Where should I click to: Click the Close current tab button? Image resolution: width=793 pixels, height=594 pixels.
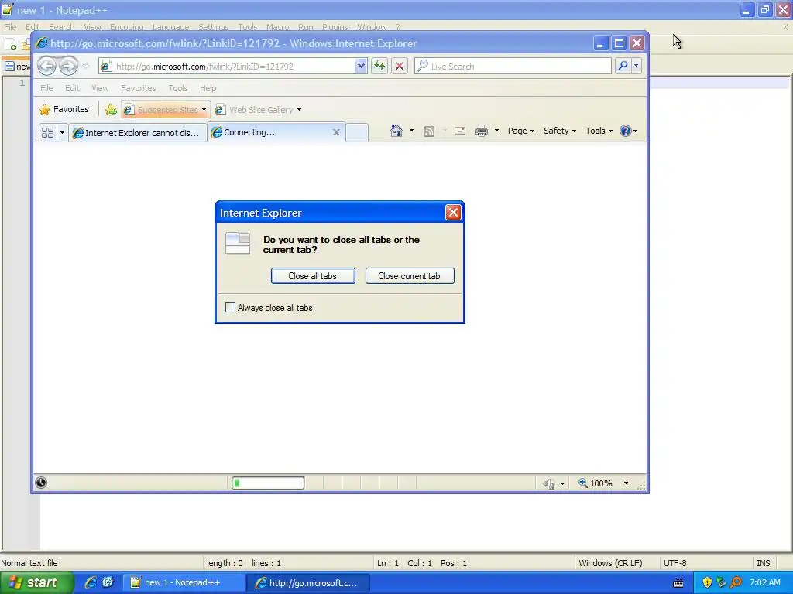point(409,276)
